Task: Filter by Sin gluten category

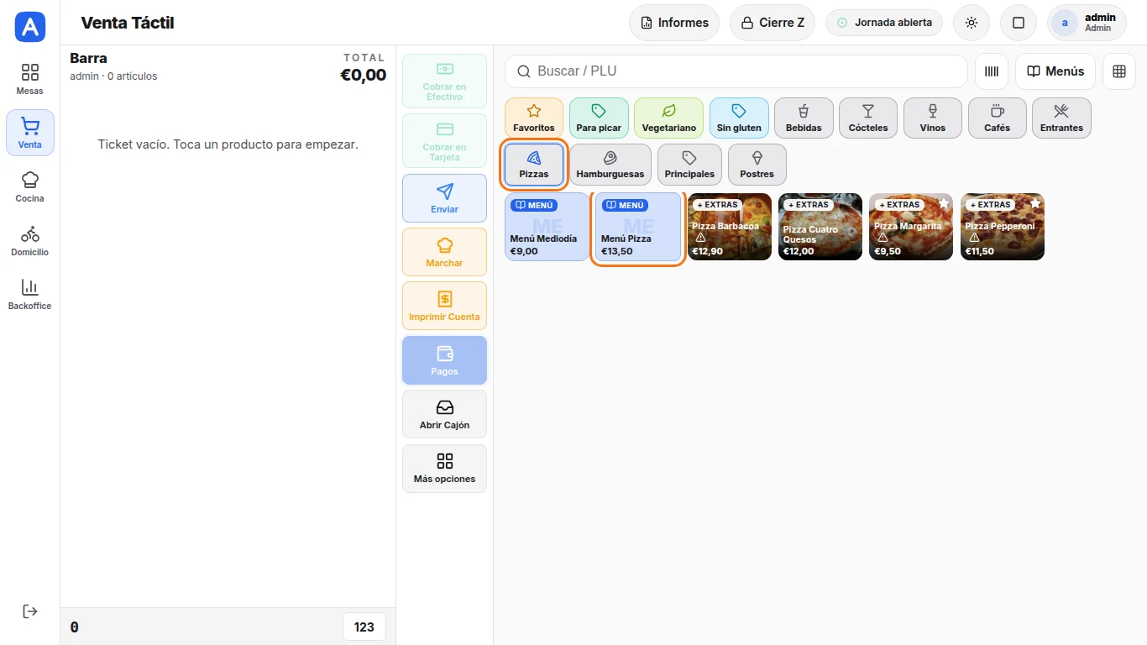Action: point(739,118)
